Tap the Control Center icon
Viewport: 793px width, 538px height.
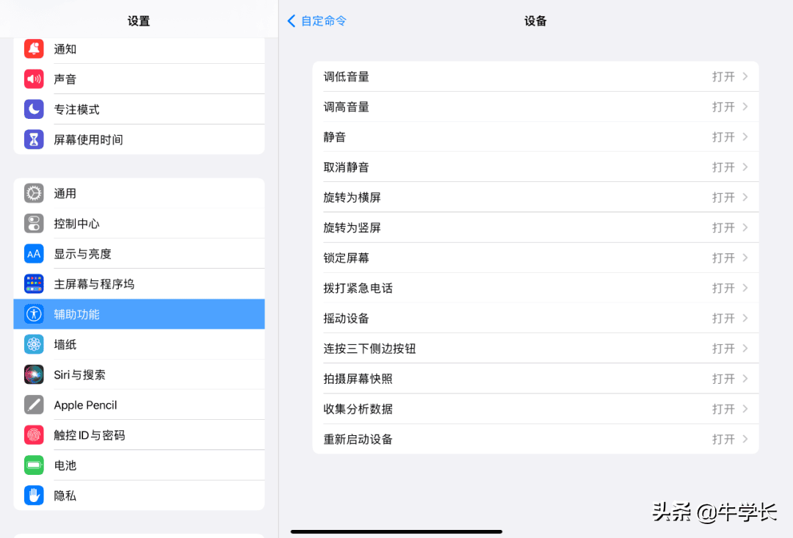tap(34, 223)
